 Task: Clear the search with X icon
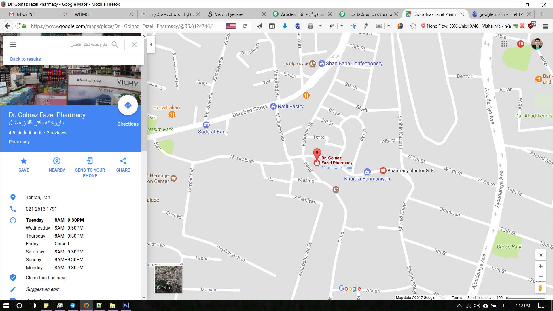(x=134, y=45)
